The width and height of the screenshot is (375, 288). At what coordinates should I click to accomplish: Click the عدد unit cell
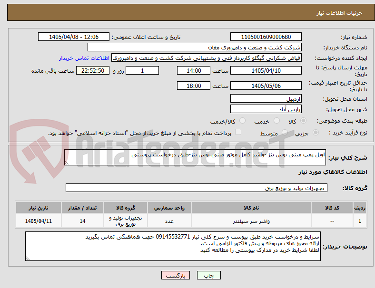(169, 221)
